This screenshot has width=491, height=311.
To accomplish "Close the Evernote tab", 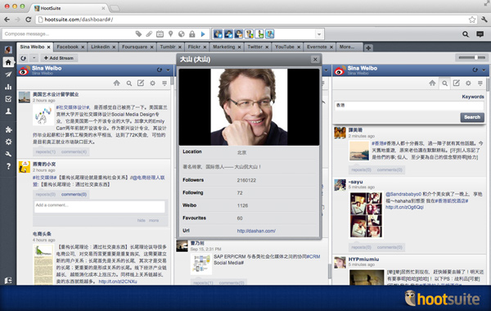I will (331, 47).
